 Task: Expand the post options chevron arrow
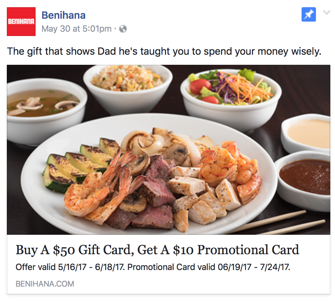coord(327,13)
